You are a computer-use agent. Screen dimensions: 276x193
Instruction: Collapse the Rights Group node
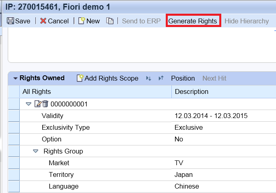pyautogui.click(x=35, y=151)
